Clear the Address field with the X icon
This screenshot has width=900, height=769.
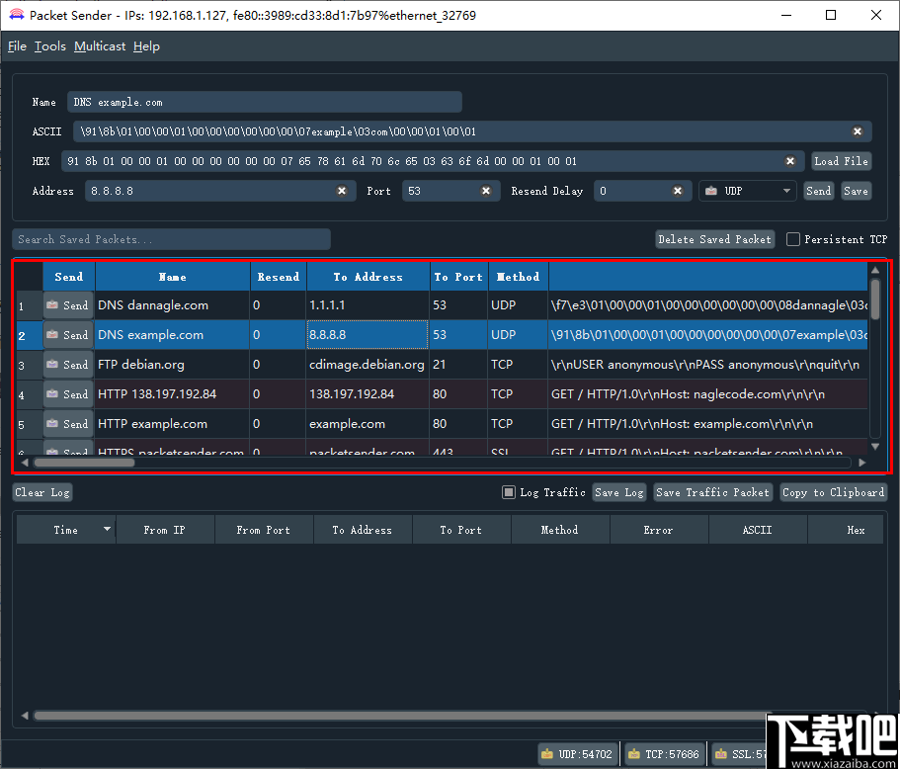[x=342, y=191]
